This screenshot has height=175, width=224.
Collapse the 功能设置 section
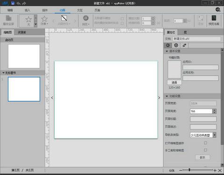(x=167, y=96)
